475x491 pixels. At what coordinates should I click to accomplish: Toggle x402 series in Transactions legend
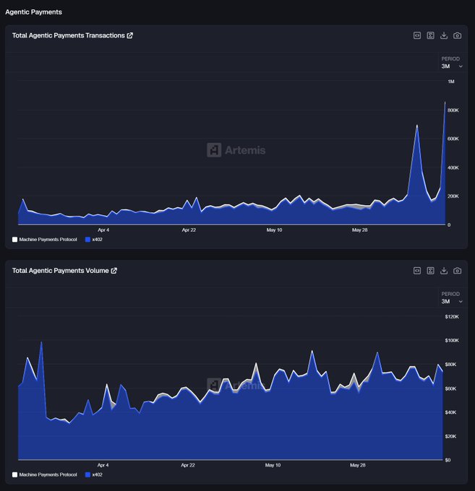pyautogui.click(x=94, y=240)
